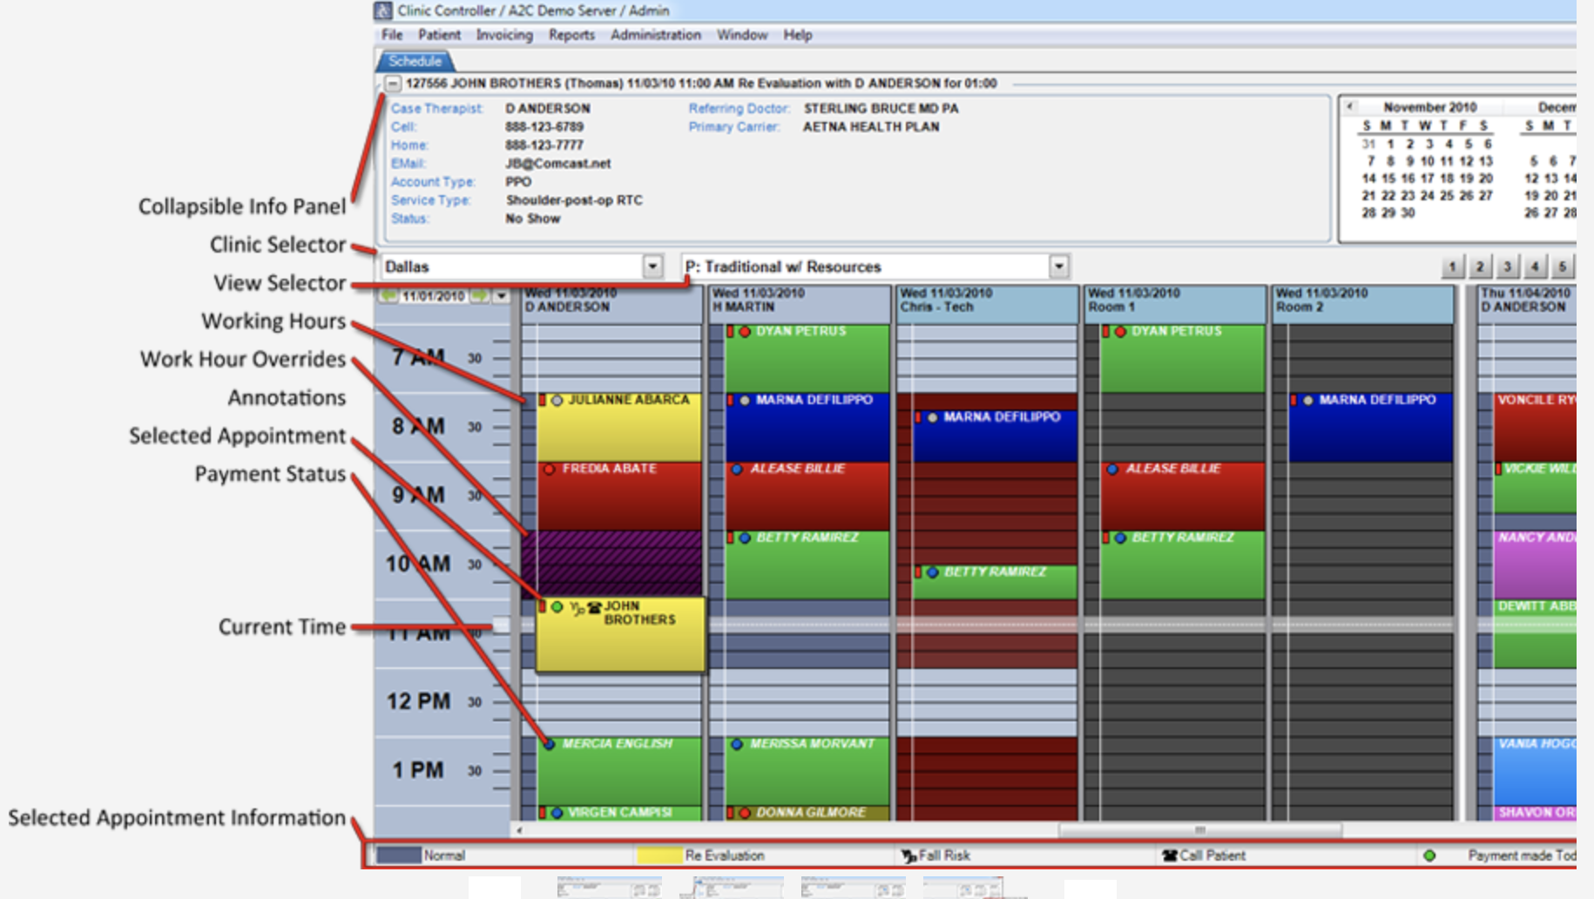Switch to the Schedule tab
This screenshot has width=1594, height=899.
(x=416, y=61)
